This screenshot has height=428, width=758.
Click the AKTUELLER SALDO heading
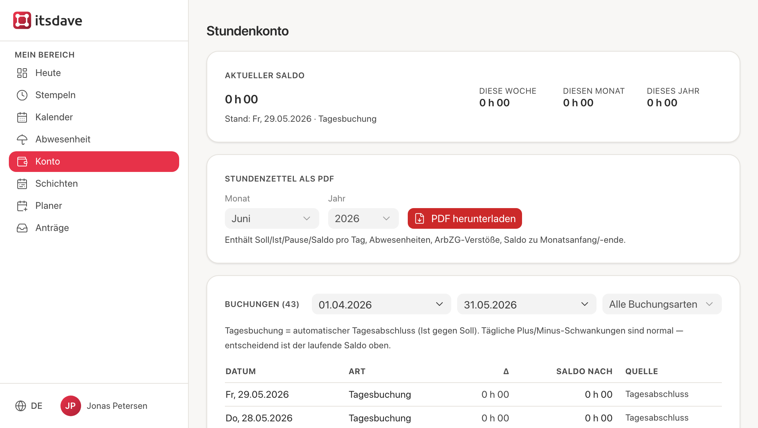265,76
